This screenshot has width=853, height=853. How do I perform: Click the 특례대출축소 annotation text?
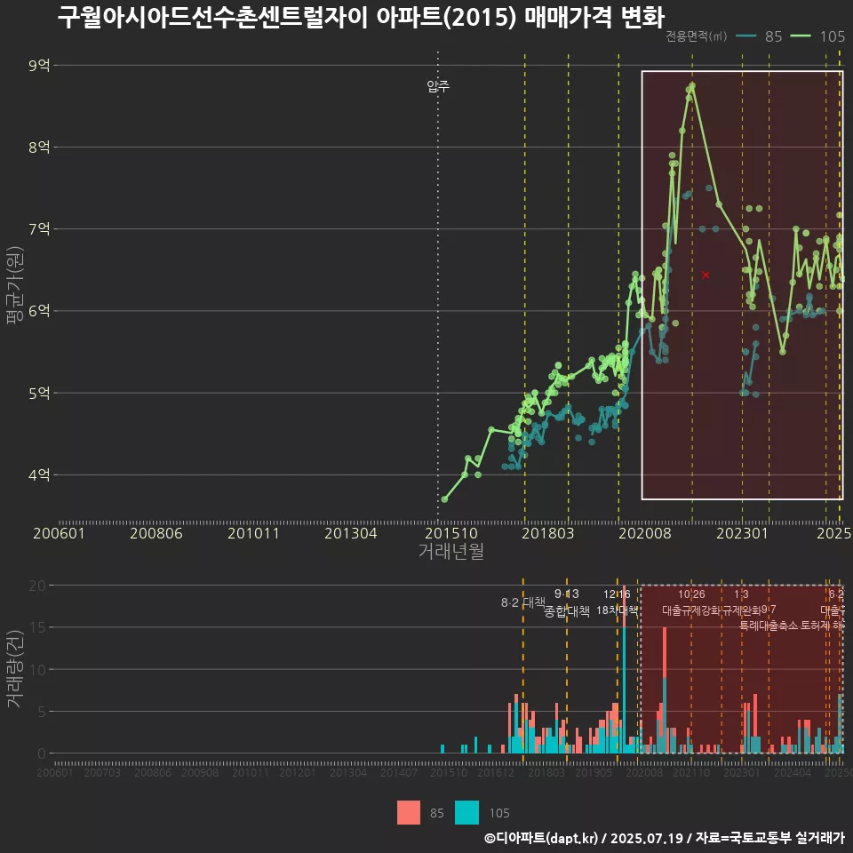pyautogui.click(x=769, y=626)
